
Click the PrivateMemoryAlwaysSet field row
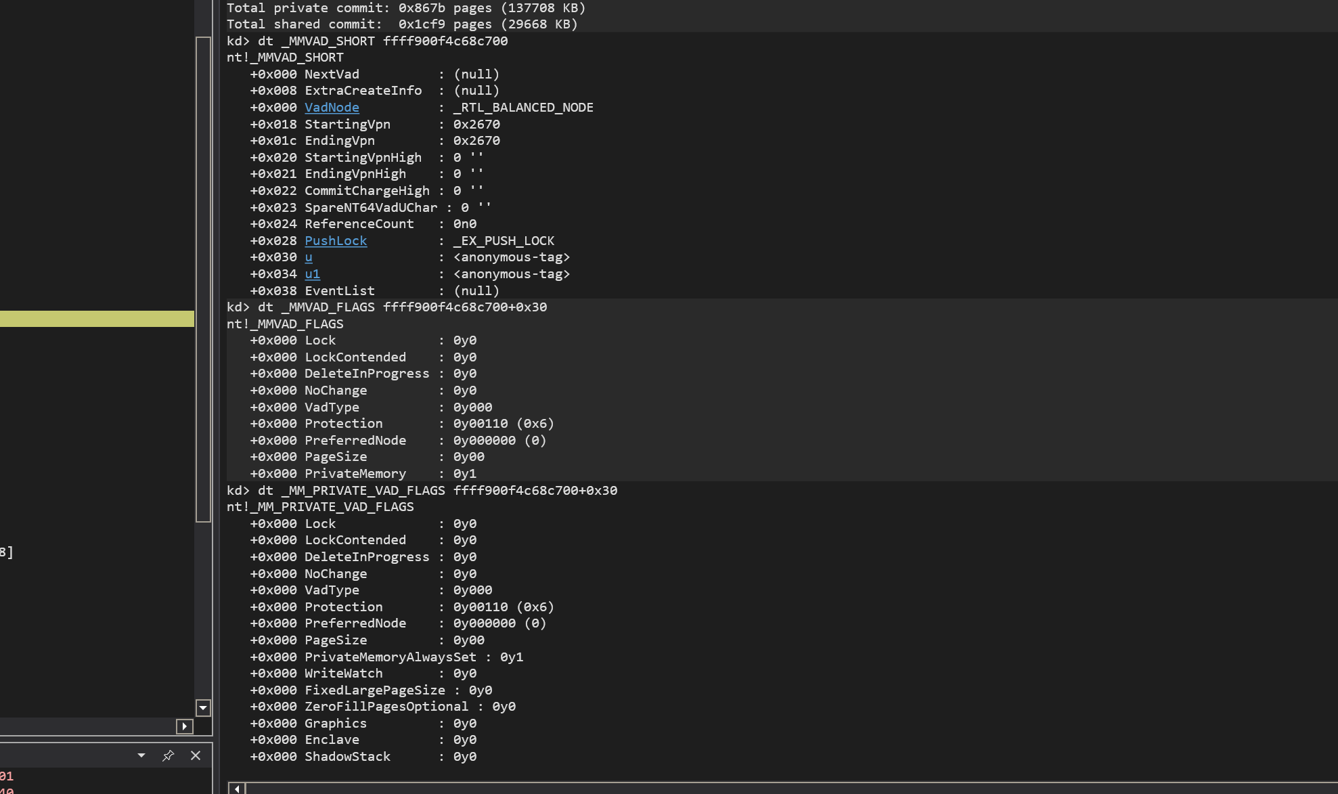click(387, 657)
